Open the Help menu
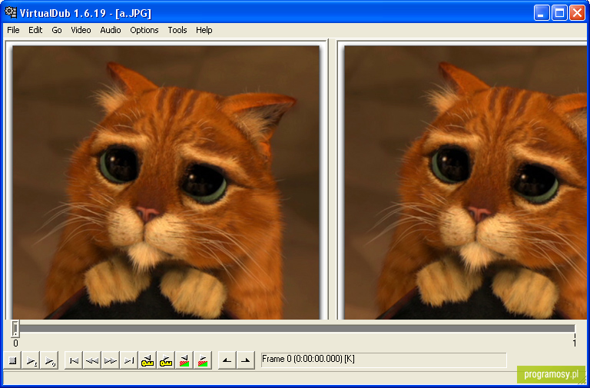590x388 pixels. click(x=204, y=30)
